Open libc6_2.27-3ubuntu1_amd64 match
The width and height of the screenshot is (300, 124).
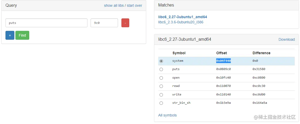(183, 17)
